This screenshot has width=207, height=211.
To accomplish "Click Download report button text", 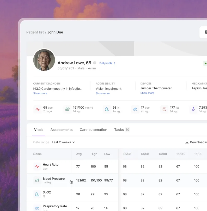I will [198, 142].
